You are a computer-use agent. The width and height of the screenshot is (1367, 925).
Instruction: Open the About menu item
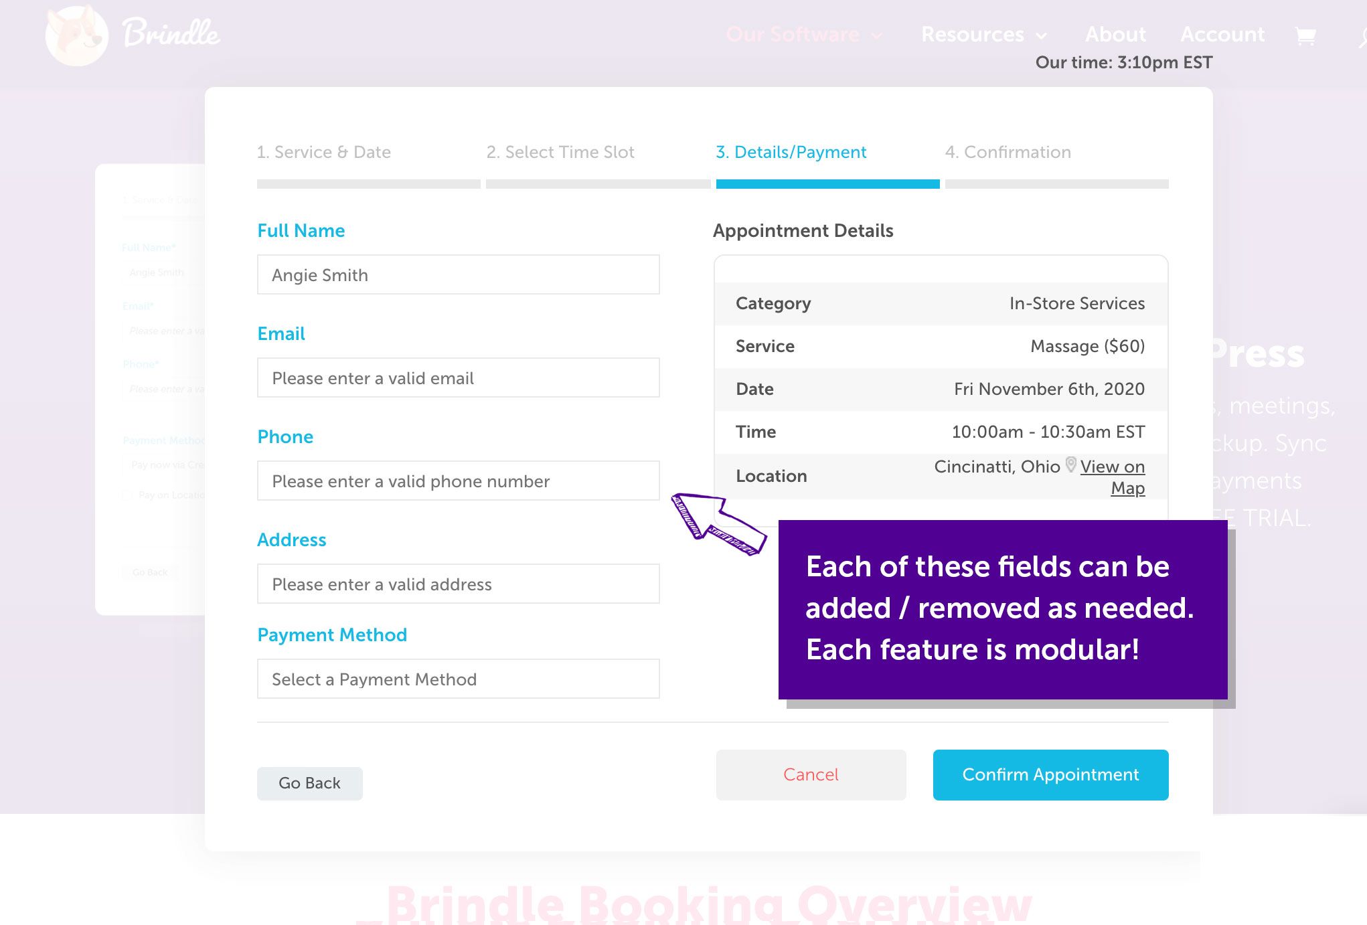point(1115,34)
